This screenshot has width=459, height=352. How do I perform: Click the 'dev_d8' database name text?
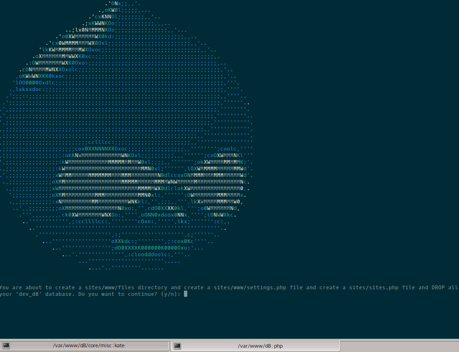click(29, 294)
